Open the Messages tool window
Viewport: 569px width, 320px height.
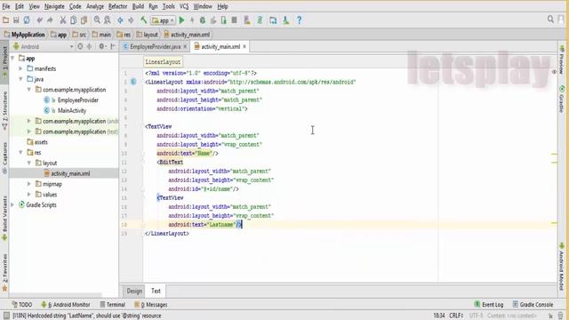click(151, 305)
